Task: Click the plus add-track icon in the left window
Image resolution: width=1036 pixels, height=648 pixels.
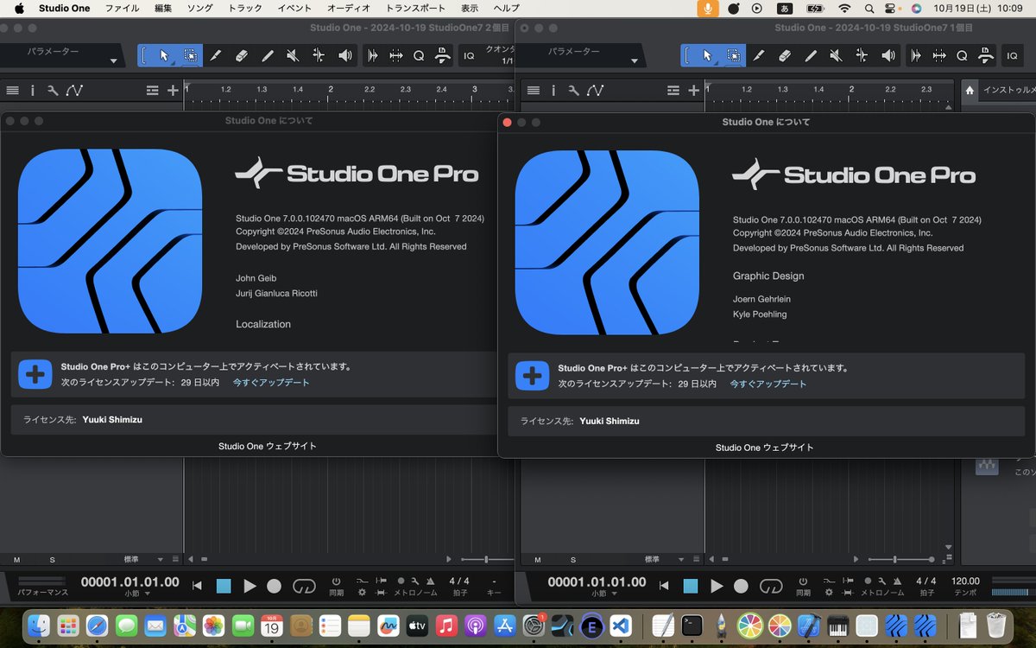Action: point(173,90)
